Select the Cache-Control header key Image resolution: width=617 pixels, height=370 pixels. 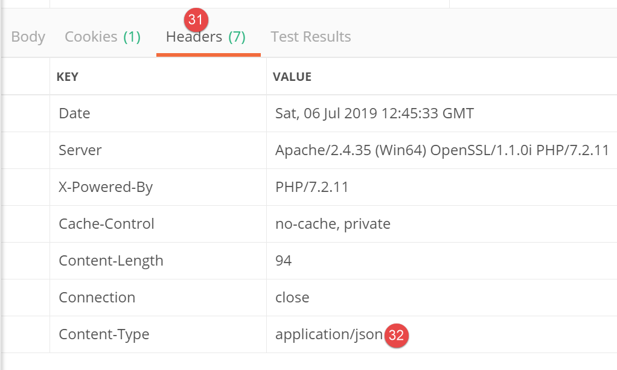[x=106, y=224]
